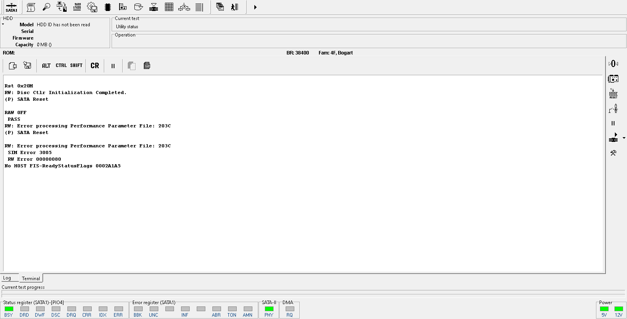Toggle the CTRL modifier key

tap(61, 65)
